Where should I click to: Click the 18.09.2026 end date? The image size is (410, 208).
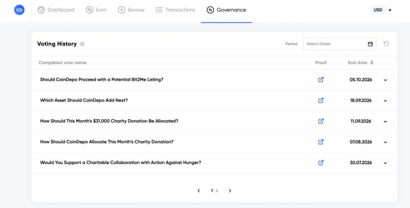361,100
